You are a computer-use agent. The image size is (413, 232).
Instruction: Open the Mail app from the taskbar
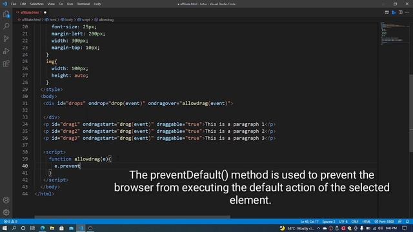click(x=71, y=228)
